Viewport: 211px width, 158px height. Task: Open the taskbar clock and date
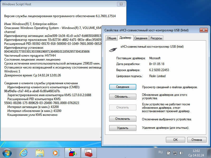(x=196, y=153)
